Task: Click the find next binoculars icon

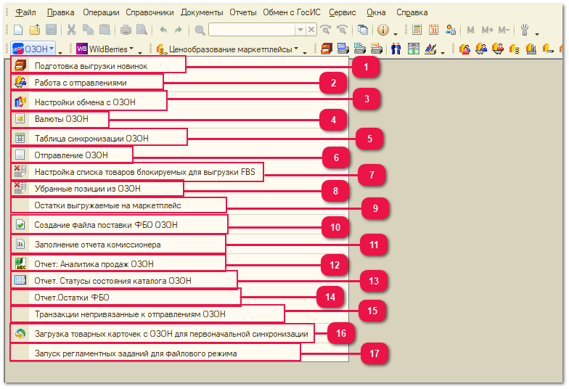Action: point(326,30)
